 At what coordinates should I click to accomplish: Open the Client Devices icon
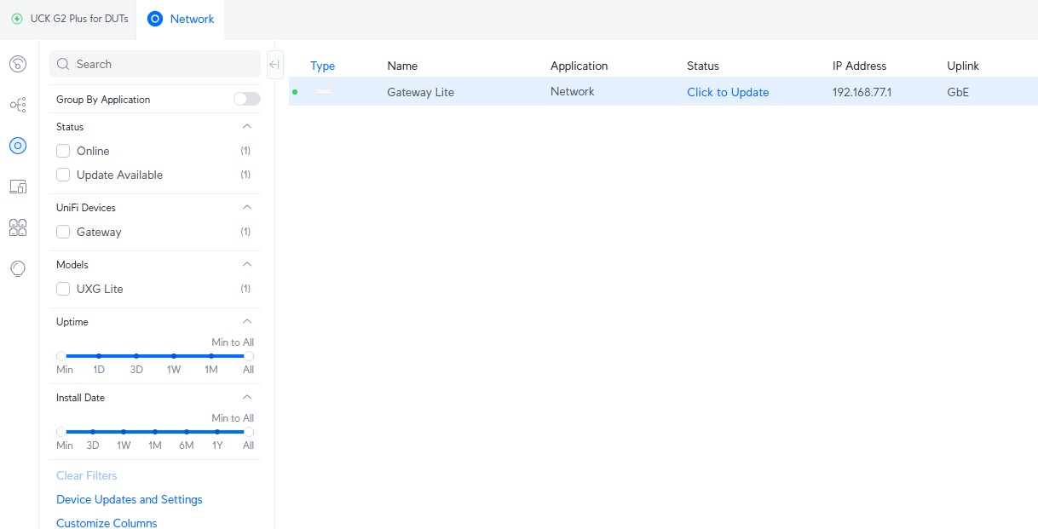pyautogui.click(x=18, y=187)
